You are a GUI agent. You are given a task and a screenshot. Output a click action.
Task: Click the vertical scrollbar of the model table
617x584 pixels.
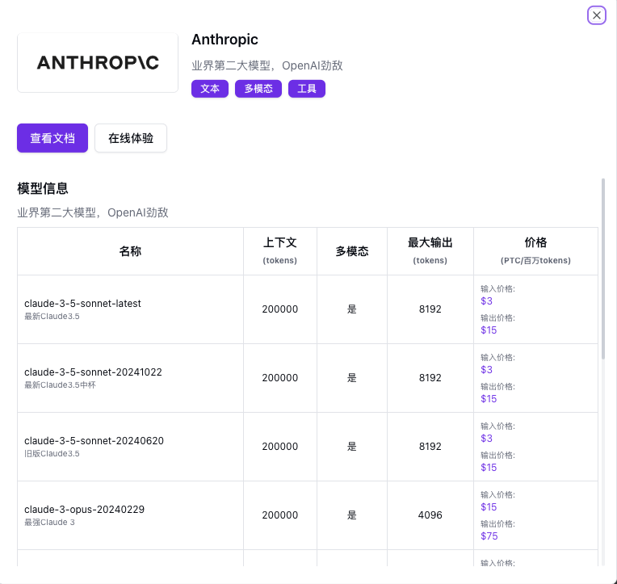coord(602,269)
